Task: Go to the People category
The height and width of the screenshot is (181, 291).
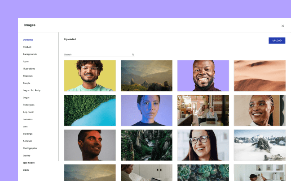Action: pyautogui.click(x=26, y=83)
